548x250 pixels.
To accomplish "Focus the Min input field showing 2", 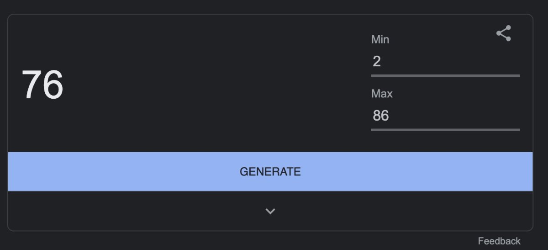I will 445,61.
